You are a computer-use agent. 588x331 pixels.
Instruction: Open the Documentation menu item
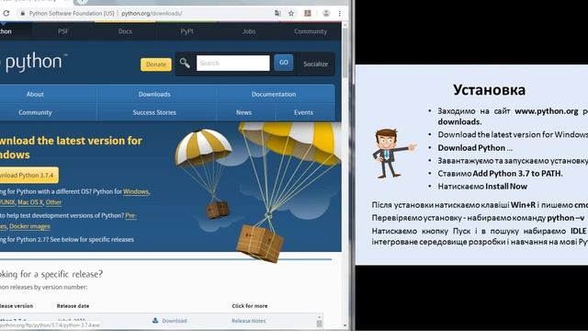pos(274,94)
